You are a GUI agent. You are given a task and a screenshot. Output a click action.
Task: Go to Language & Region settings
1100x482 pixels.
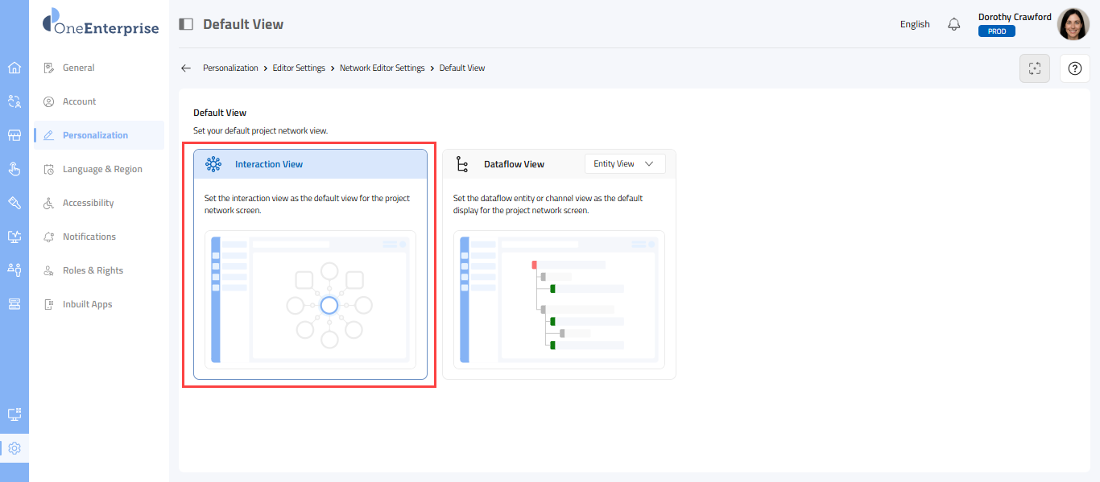tap(102, 169)
